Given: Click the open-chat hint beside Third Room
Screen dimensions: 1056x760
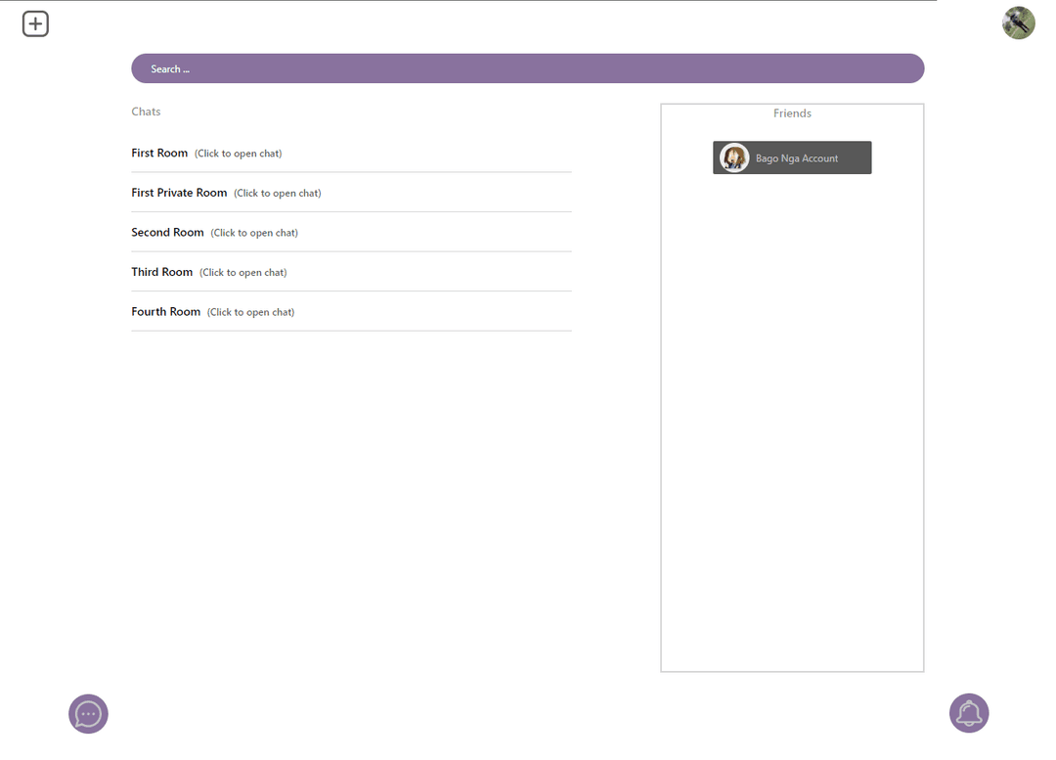Looking at the screenshot, I should click(x=242, y=273).
